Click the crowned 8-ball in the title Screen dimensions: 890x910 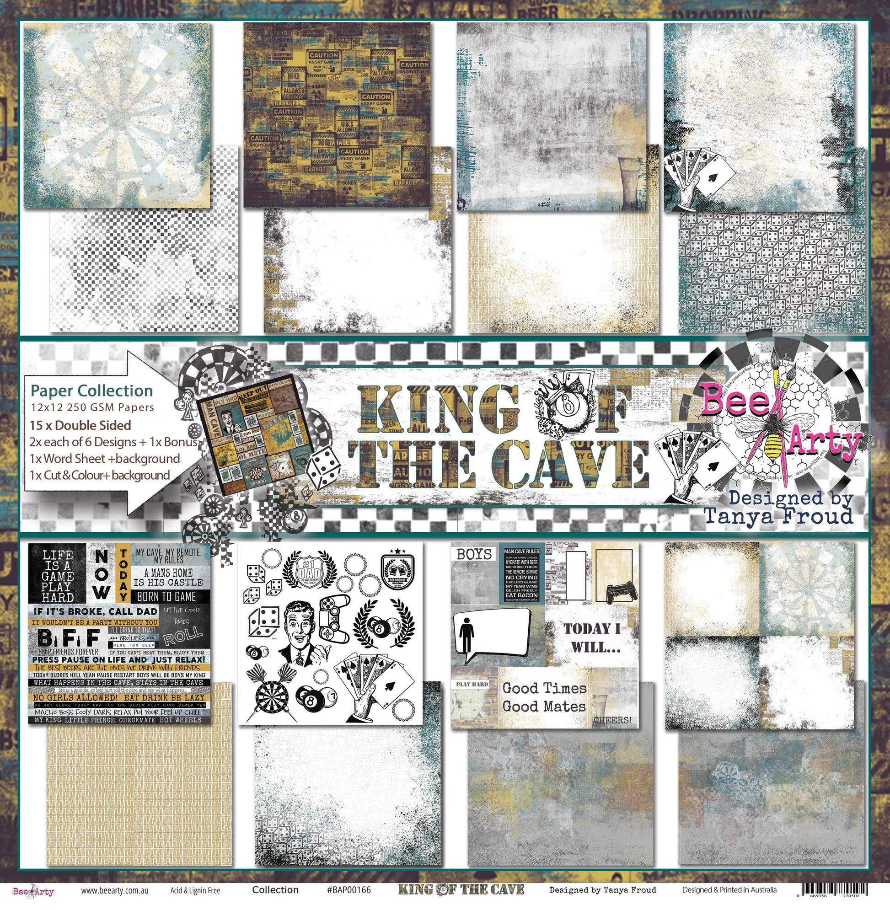(x=566, y=404)
